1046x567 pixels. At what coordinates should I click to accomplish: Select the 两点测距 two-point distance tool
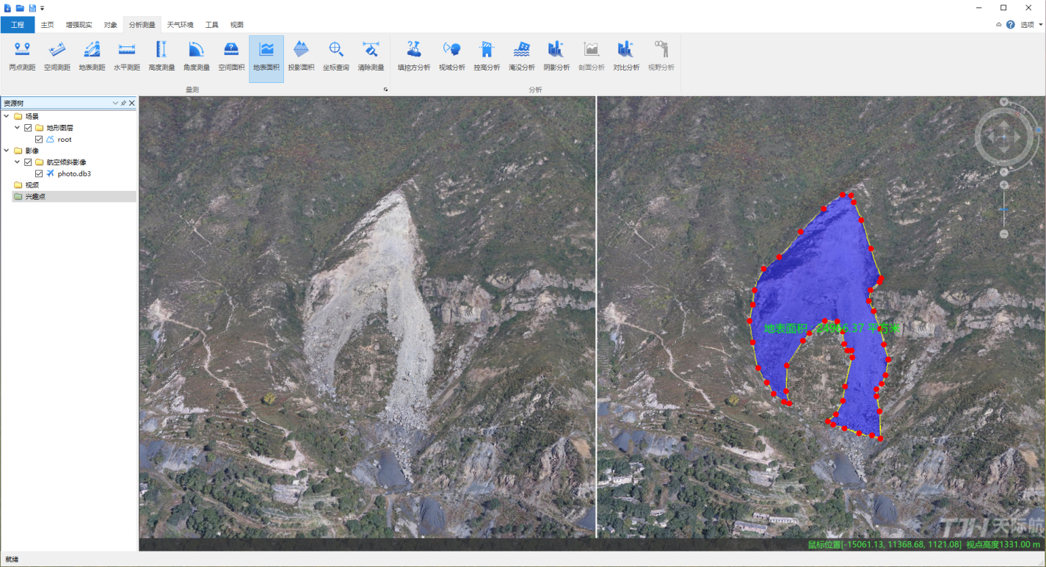point(22,57)
